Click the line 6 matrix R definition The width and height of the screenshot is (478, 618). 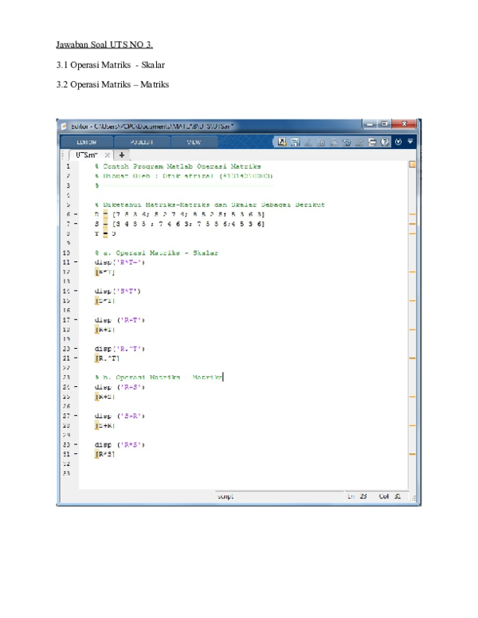tap(179, 214)
